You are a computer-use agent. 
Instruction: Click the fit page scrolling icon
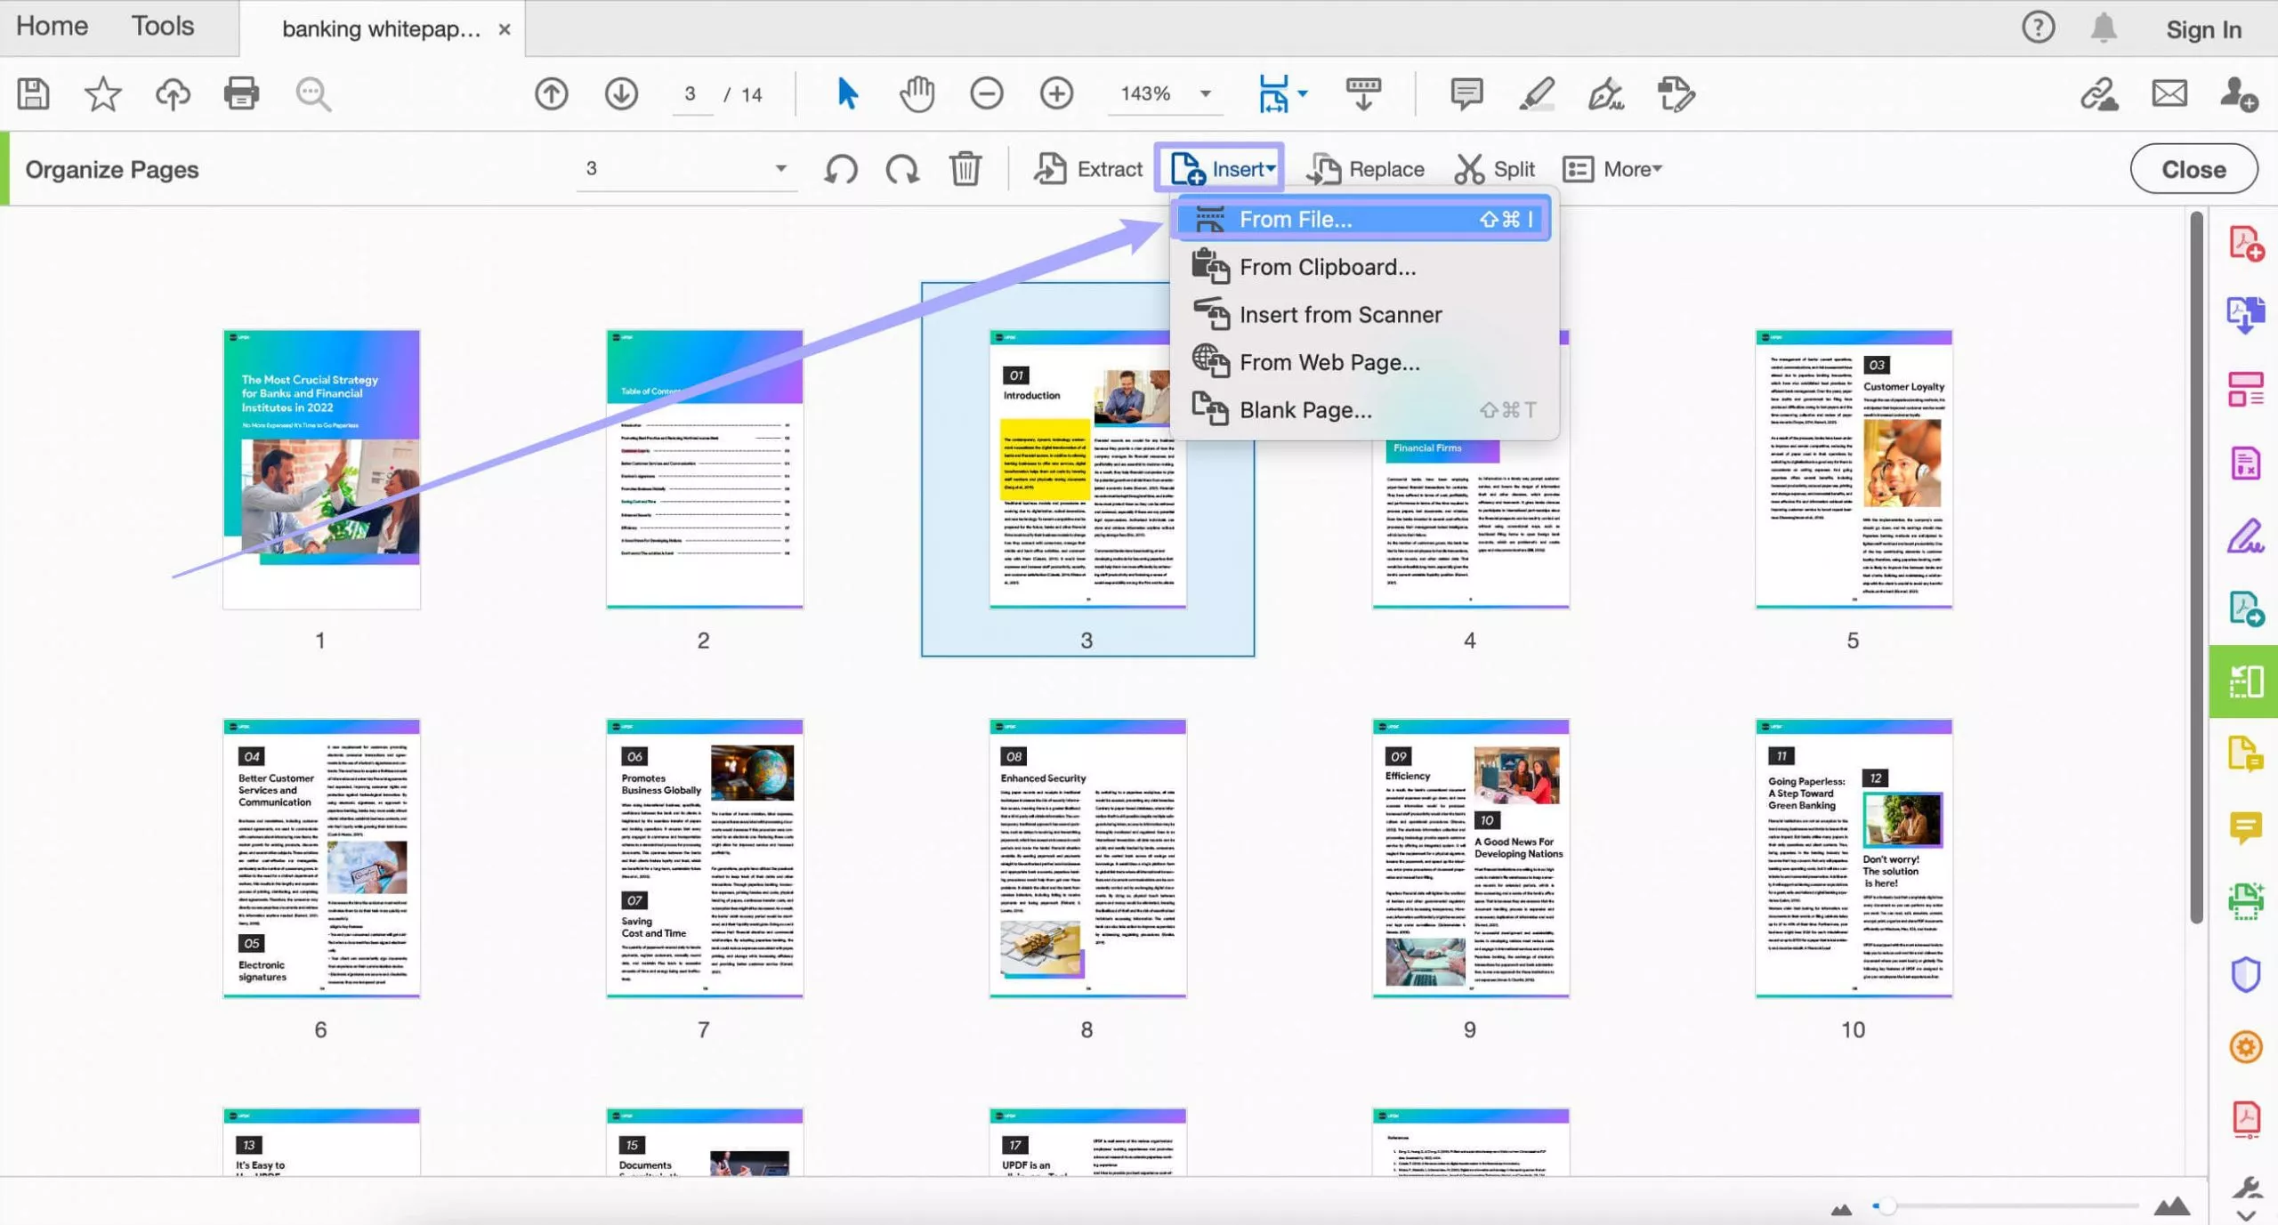pyautogui.click(x=1273, y=93)
